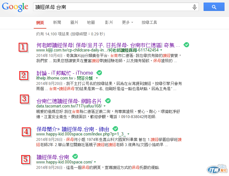Click the snippet date 2014年9月20日
Screen dimensions: 229x176
(x=49, y=84)
